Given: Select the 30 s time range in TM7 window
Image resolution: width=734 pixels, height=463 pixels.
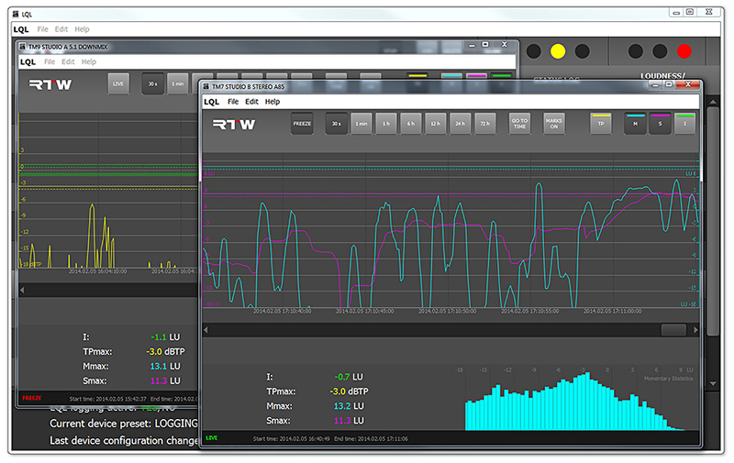Looking at the screenshot, I should click(337, 123).
